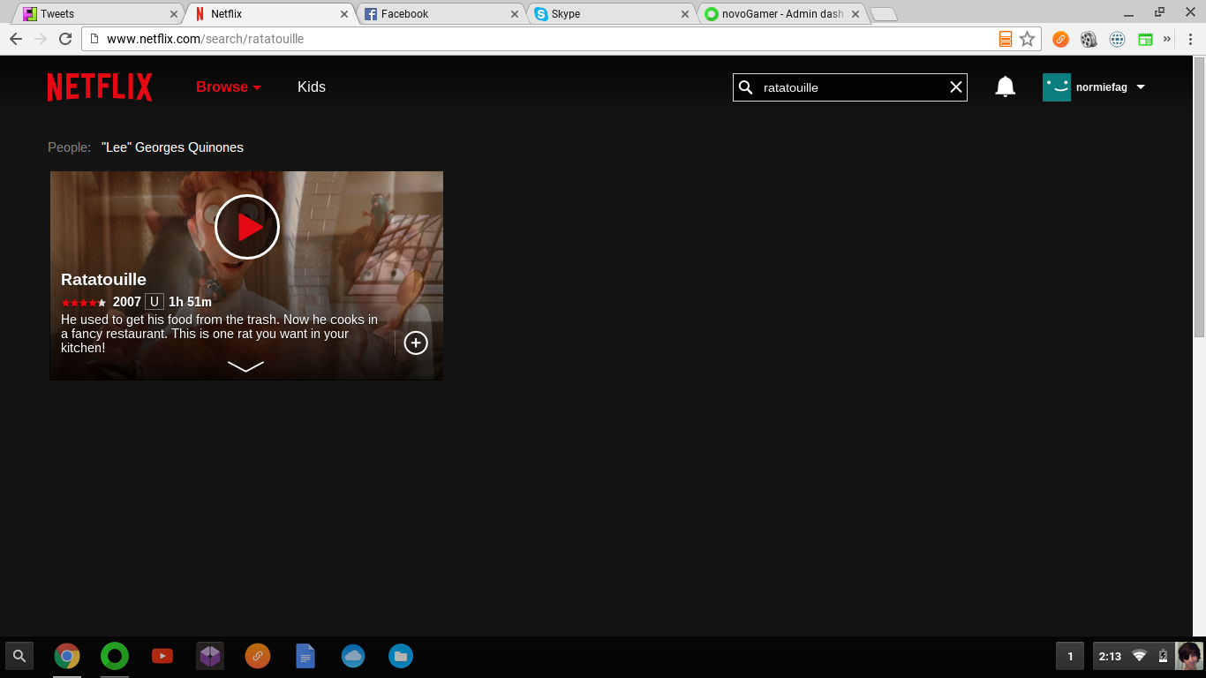Viewport: 1206px width, 678px height.
Task: Clear the ratatouille search text
Action: (955, 87)
